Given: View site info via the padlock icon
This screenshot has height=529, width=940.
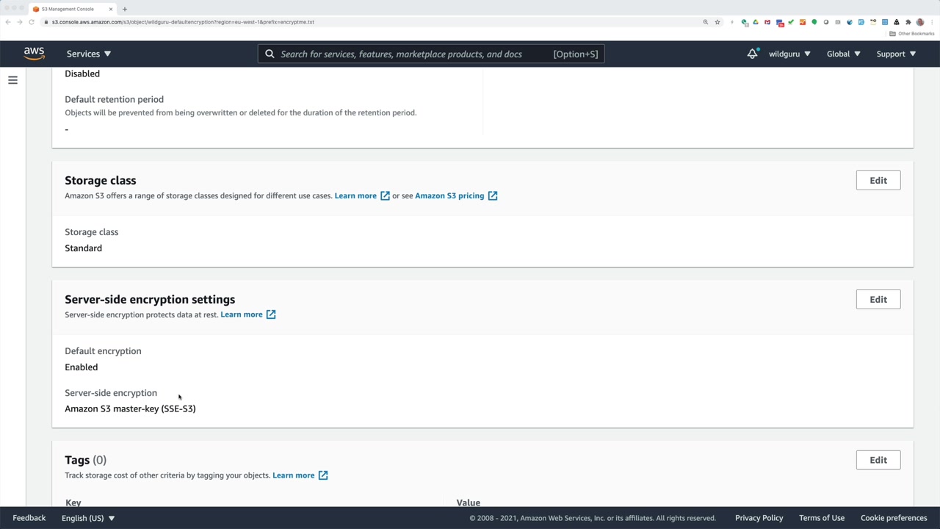Looking at the screenshot, I should (x=46, y=22).
